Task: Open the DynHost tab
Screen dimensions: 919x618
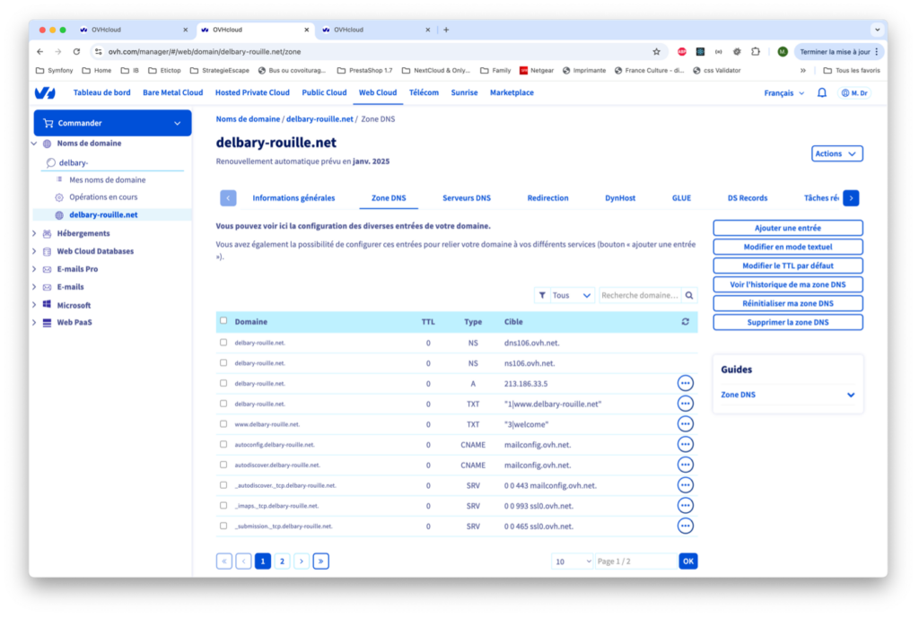Action: 620,198
